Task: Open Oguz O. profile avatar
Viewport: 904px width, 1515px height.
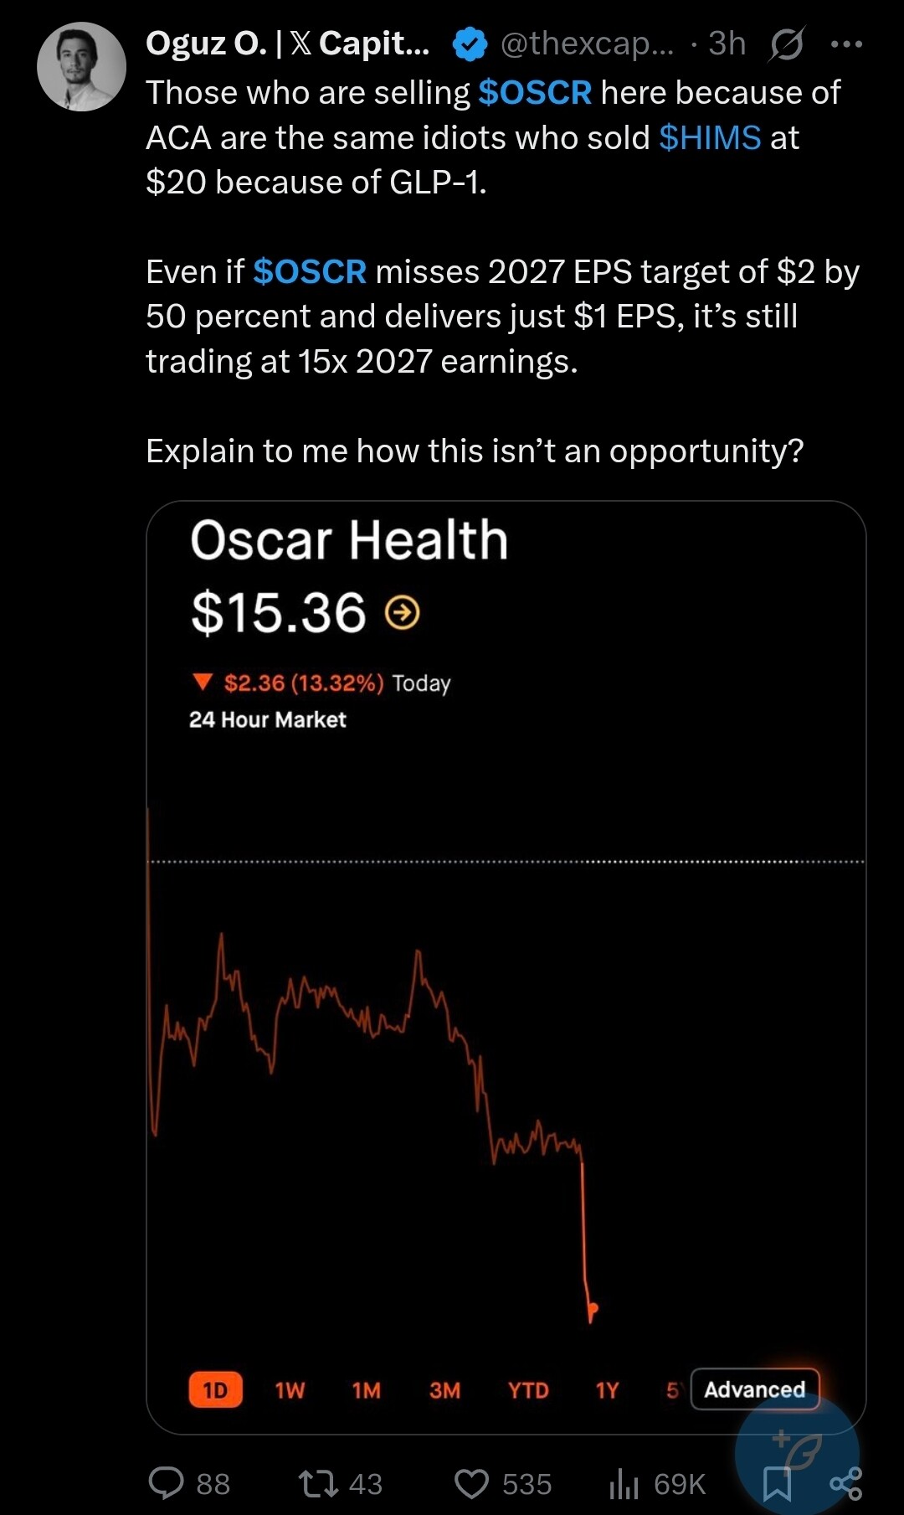Action: tap(81, 67)
